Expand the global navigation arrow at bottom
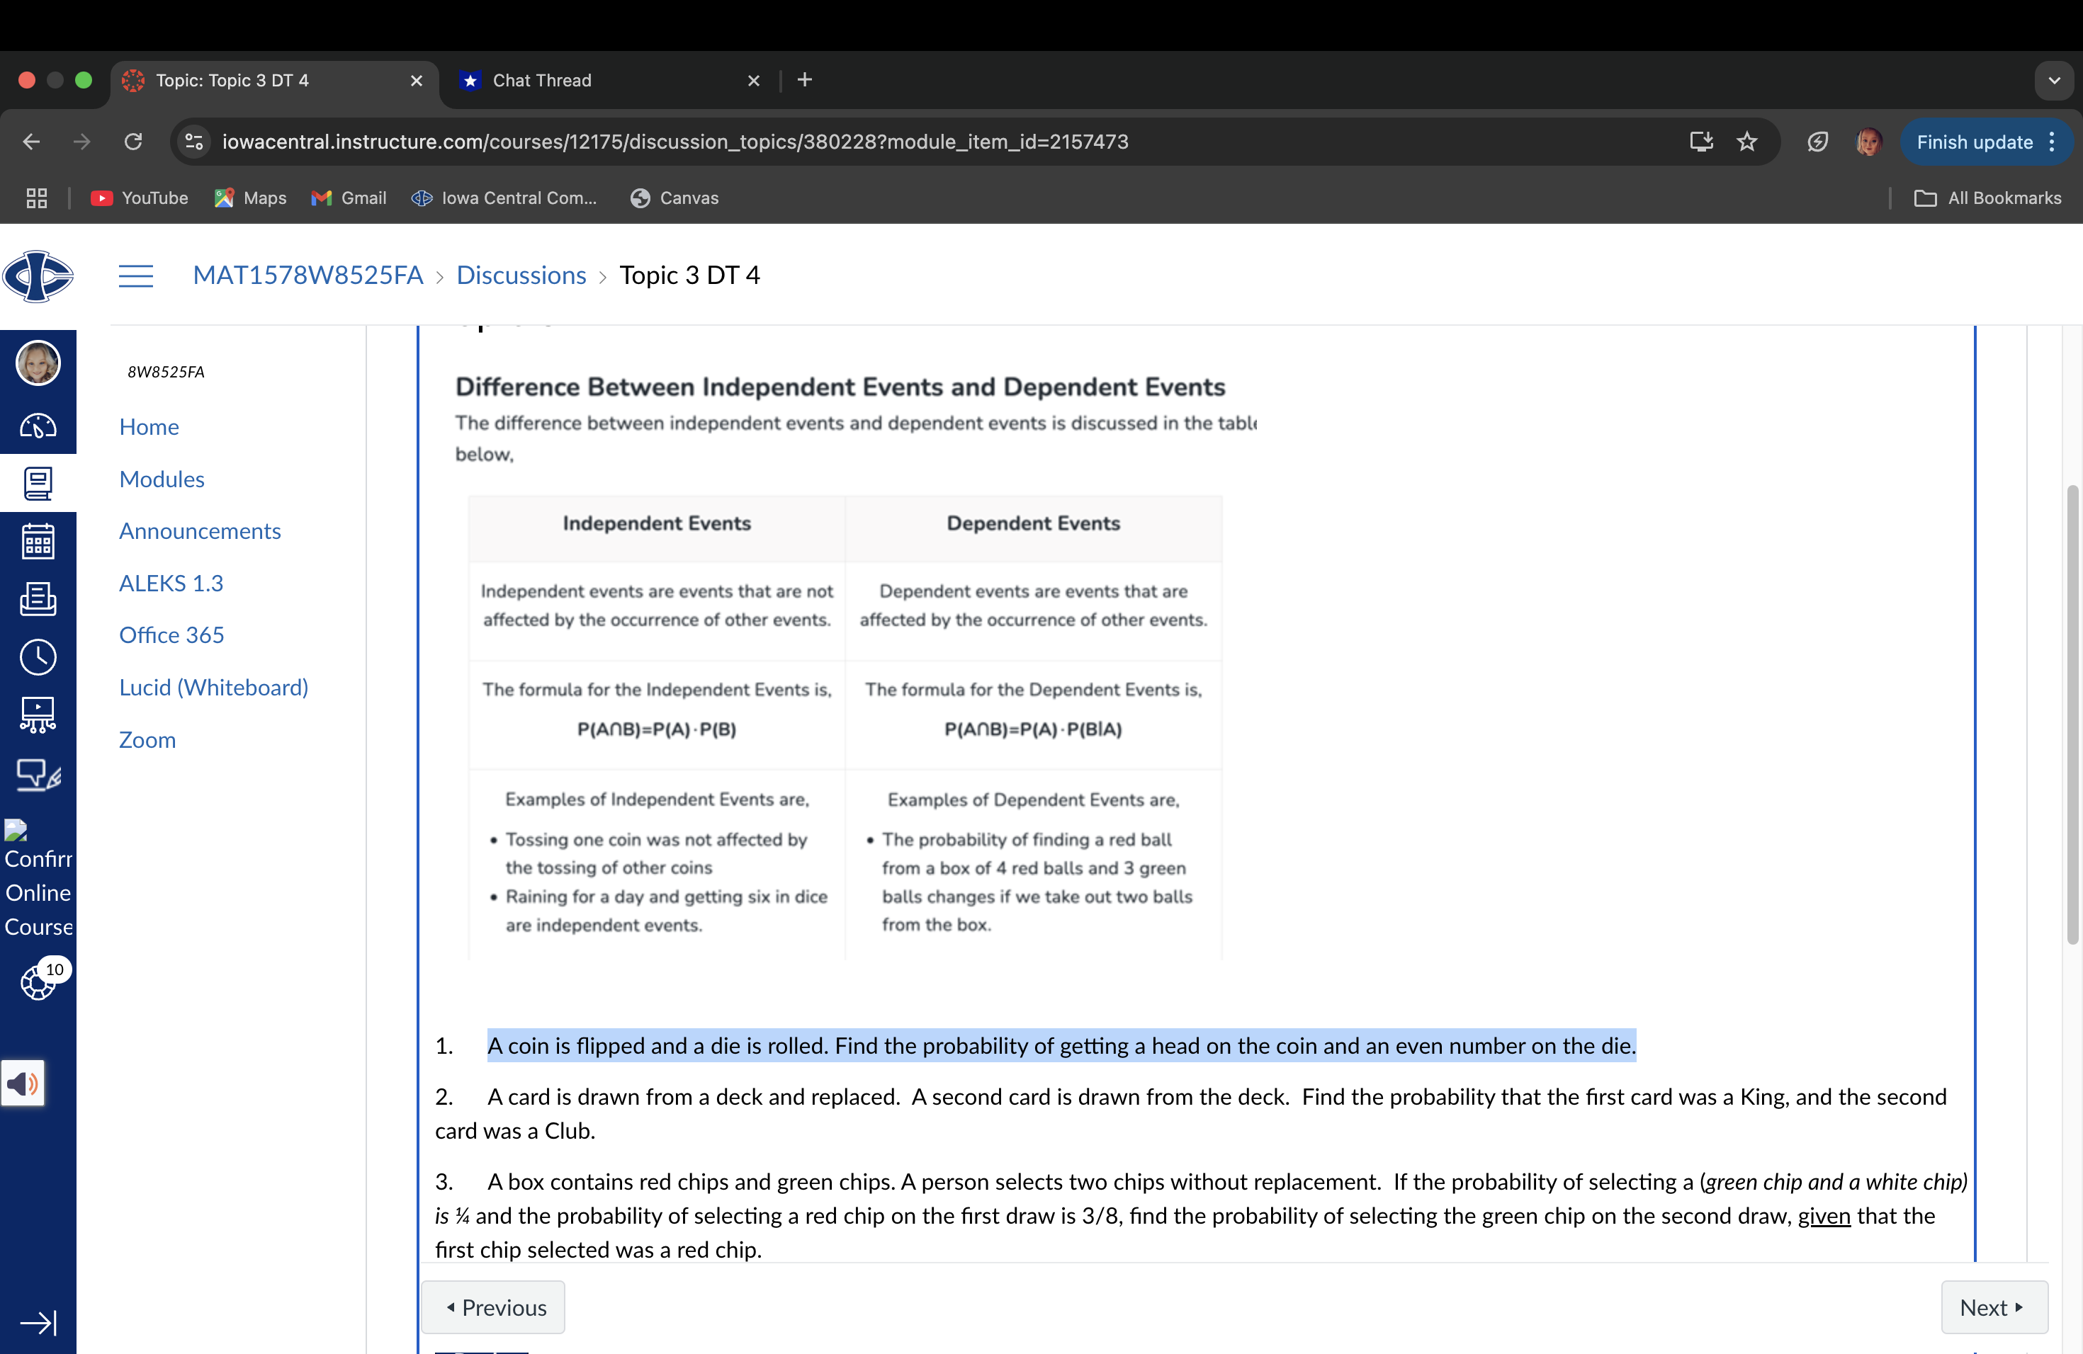Screen dimensions: 2083x1354 pyautogui.click(x=38, y=1321)
